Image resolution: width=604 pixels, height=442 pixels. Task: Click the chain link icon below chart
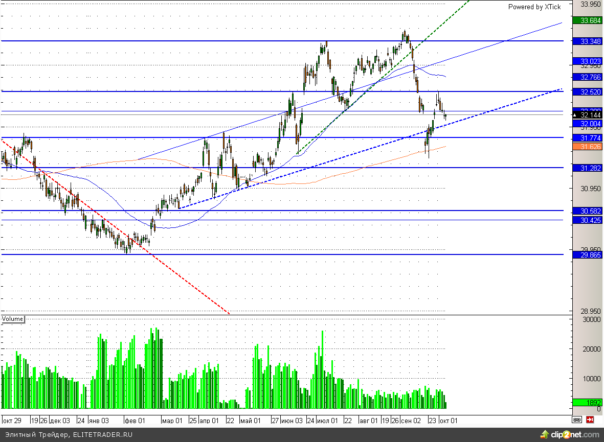pos(577,420)
